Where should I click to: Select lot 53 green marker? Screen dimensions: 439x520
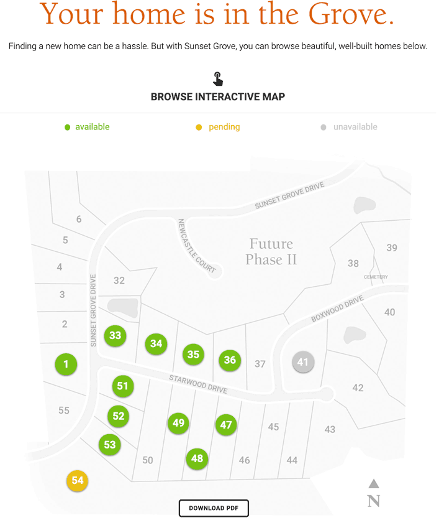pyautogui.click(x=110, y=445)
